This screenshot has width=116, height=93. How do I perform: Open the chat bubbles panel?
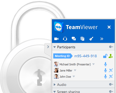click(74, 39)
